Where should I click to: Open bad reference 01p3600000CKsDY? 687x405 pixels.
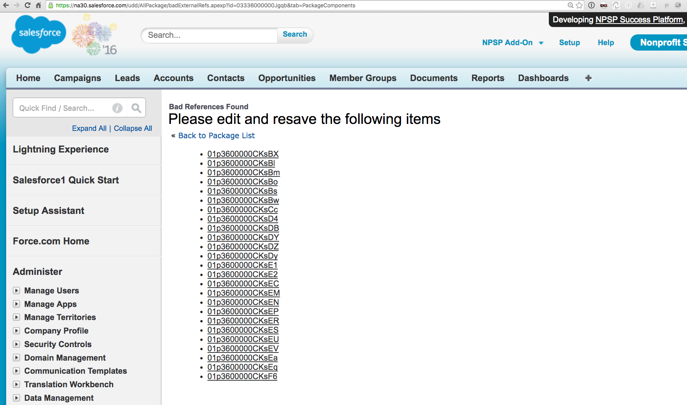point(243,237)
